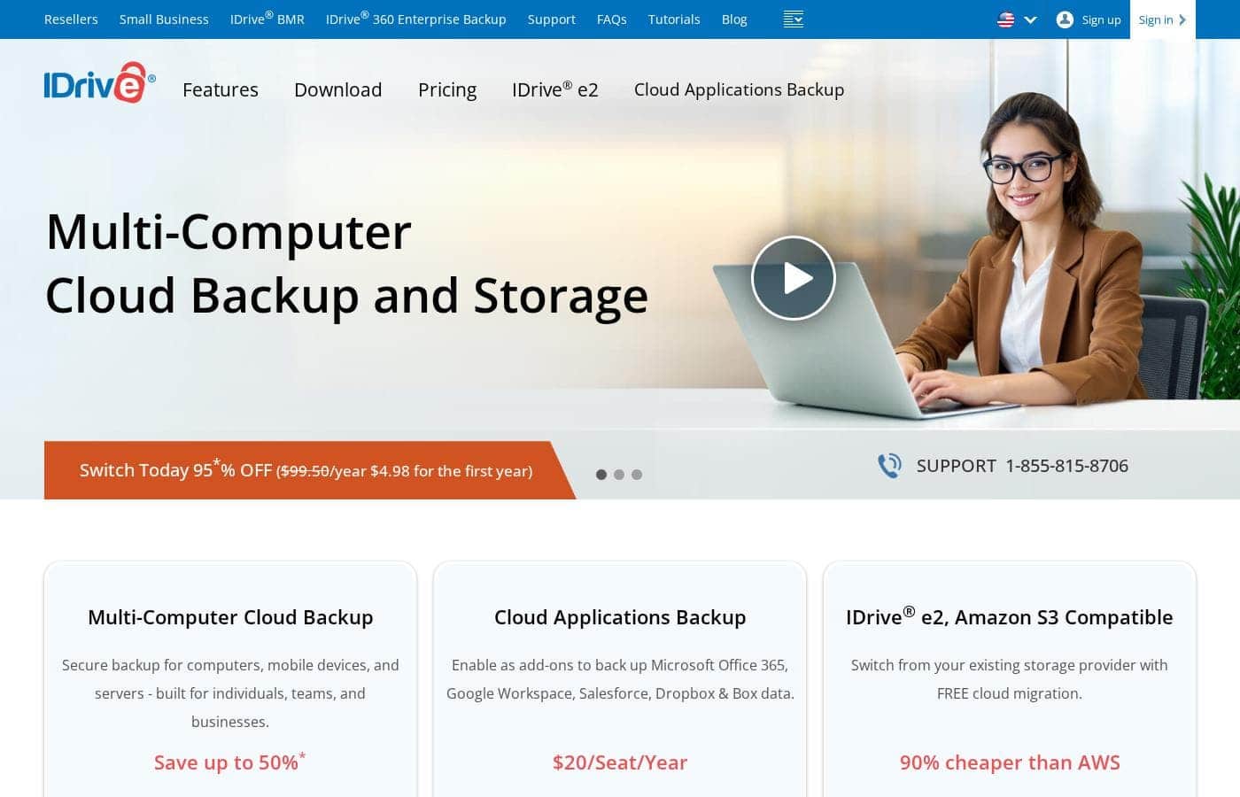Select the third carousel dot
The height and width of the screenshot is (797, 1240).
pyautogui.click(x=637, y=475)
